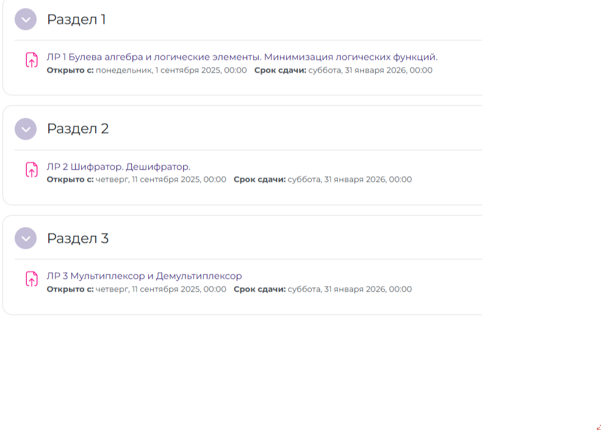Click the assignment icon beside ЛР 3 Мультиплексор
Image resolution: width=601 pixels, height=430 pixels.
31,279
